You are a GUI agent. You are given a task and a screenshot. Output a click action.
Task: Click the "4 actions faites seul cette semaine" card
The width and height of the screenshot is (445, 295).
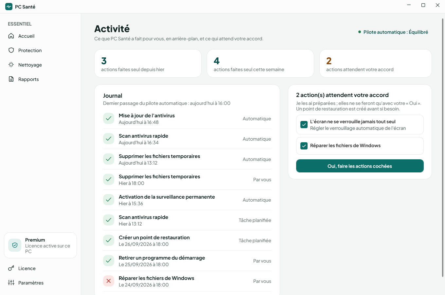260,64
